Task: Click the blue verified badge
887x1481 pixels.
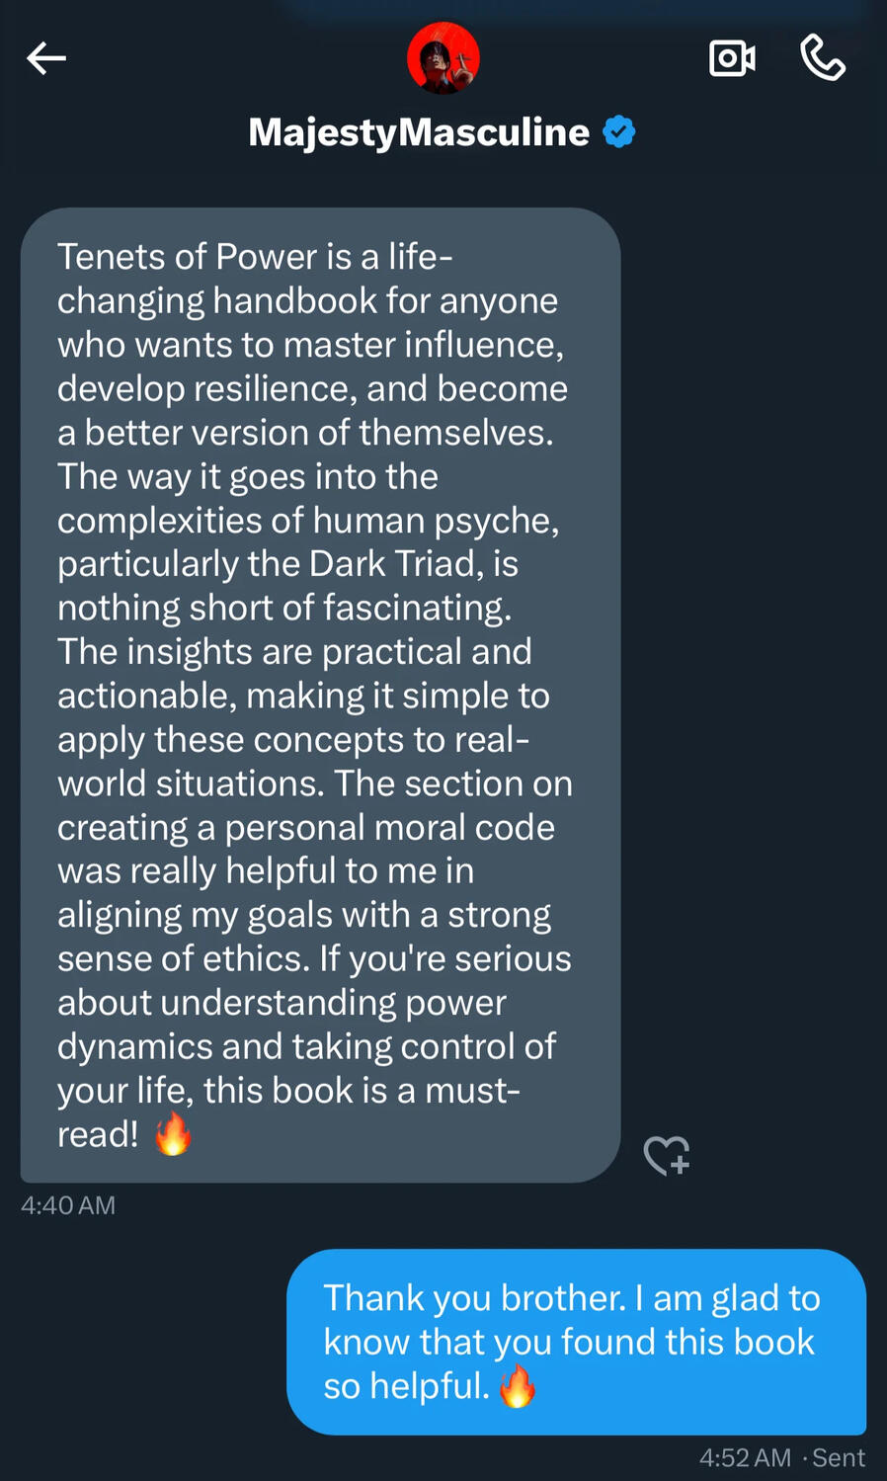Action: click(x=619, y=131)
